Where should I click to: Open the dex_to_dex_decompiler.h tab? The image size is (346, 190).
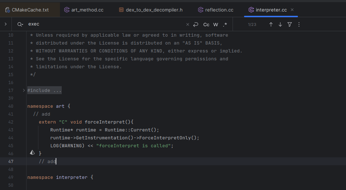click(x=150, y=10)
